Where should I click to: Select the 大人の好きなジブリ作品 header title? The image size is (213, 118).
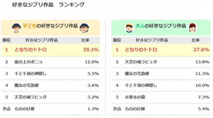point(161,26)
